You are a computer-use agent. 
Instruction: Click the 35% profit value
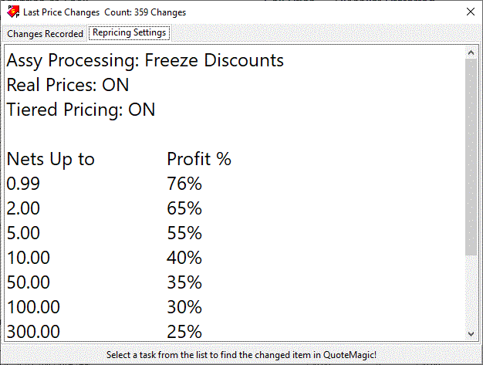coord(184,282)
